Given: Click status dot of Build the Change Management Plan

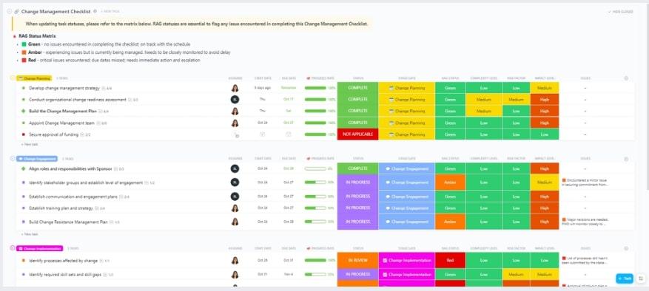Looking at the screenshot, I should coord(24,112).
